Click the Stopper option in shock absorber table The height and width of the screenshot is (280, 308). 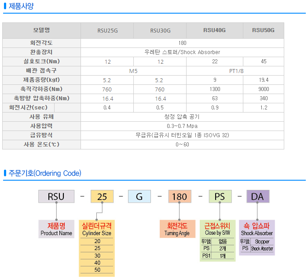coord(262,242)
